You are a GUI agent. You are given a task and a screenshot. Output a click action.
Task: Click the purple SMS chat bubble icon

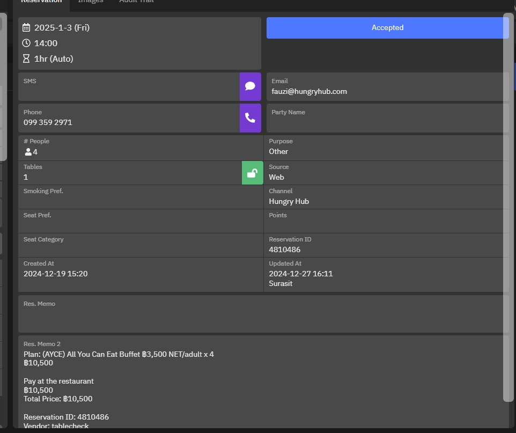click(250, 86)
